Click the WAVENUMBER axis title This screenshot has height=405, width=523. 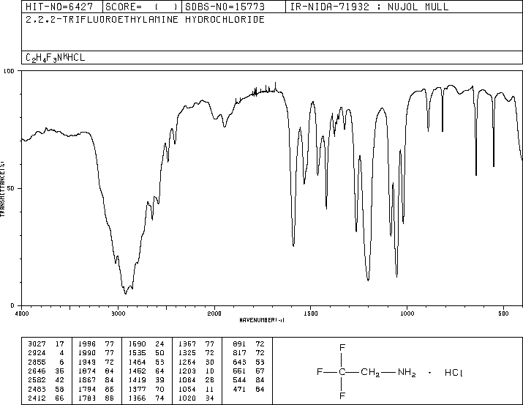click(x=262, y=320)
